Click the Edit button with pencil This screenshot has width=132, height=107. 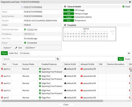tap(19, 48)
